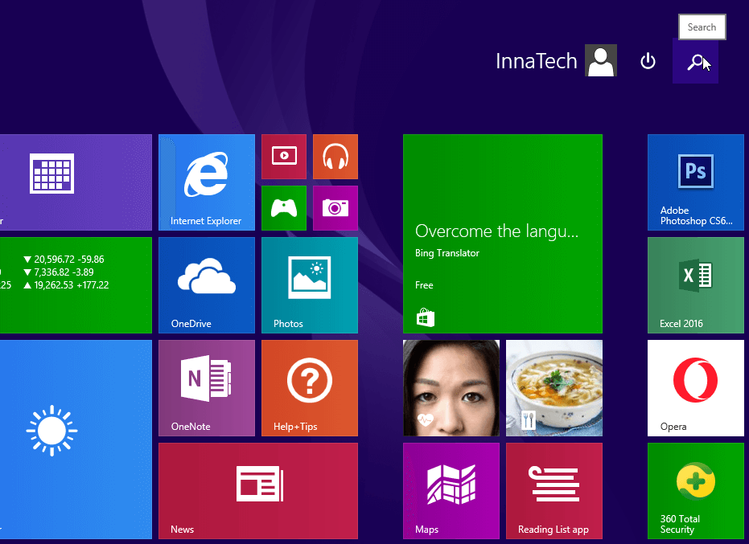
Task: Open the Camera tile
Action: tap(335, 208)
